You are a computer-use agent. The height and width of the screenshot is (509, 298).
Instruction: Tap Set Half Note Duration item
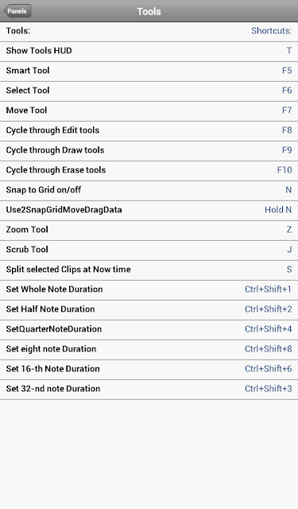[149, 310]
